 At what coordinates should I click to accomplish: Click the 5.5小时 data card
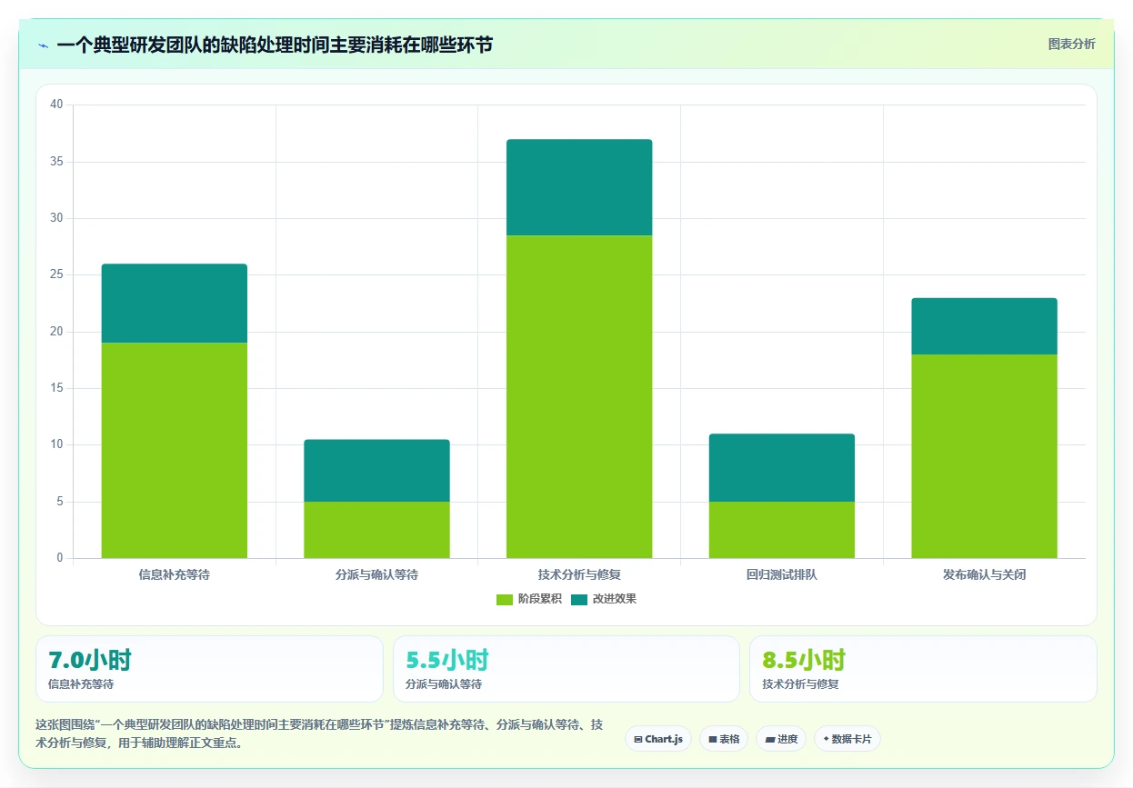pos(566,669)
